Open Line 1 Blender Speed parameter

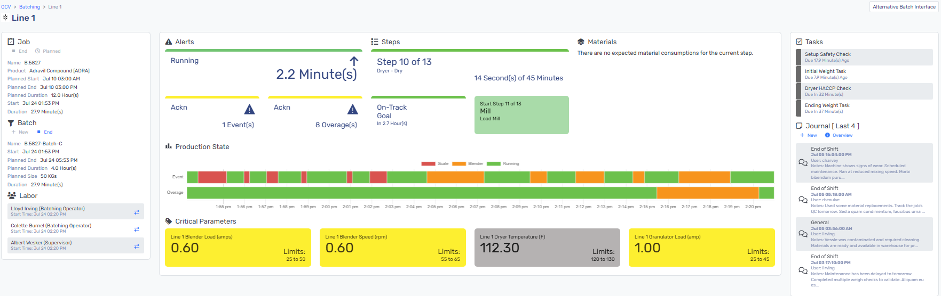(393, 248)
